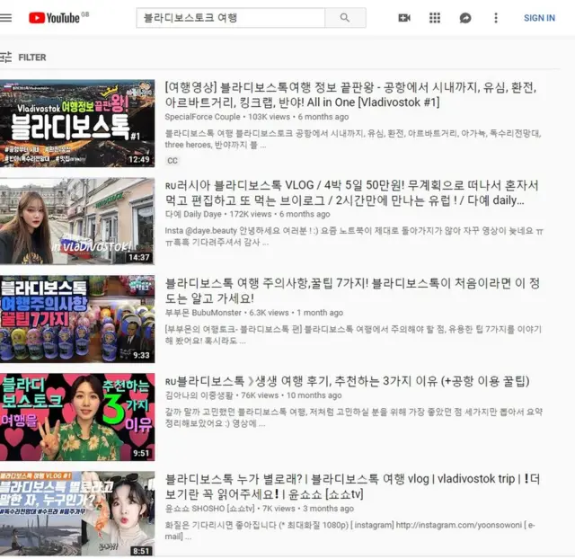Viewport: 575px width, 559px height.
Task: Visit the SpecialForce Couple channel
Action: click(202, 117)
